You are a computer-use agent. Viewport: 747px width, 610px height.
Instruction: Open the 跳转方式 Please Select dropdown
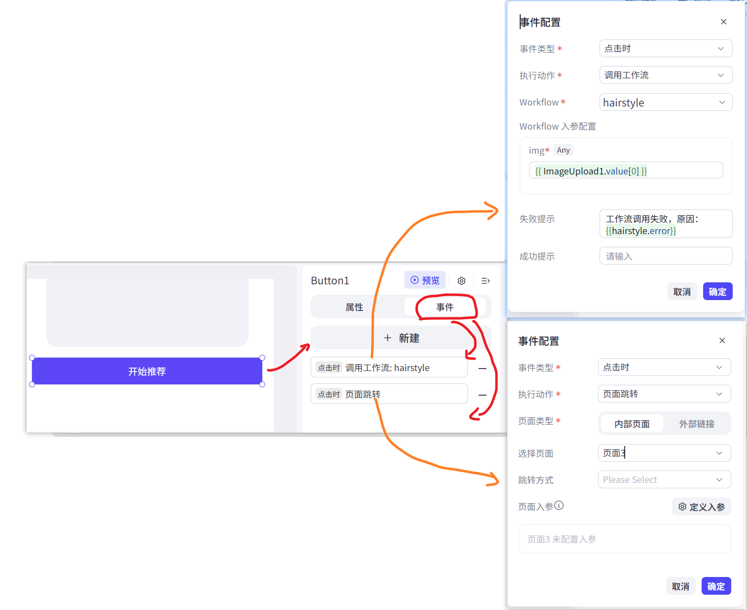click(x=664, y=479)
